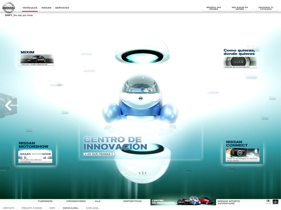Open Nissan Sports Adventure tab
Viewport: 281px width, 210px height.
tap(229, 202)
